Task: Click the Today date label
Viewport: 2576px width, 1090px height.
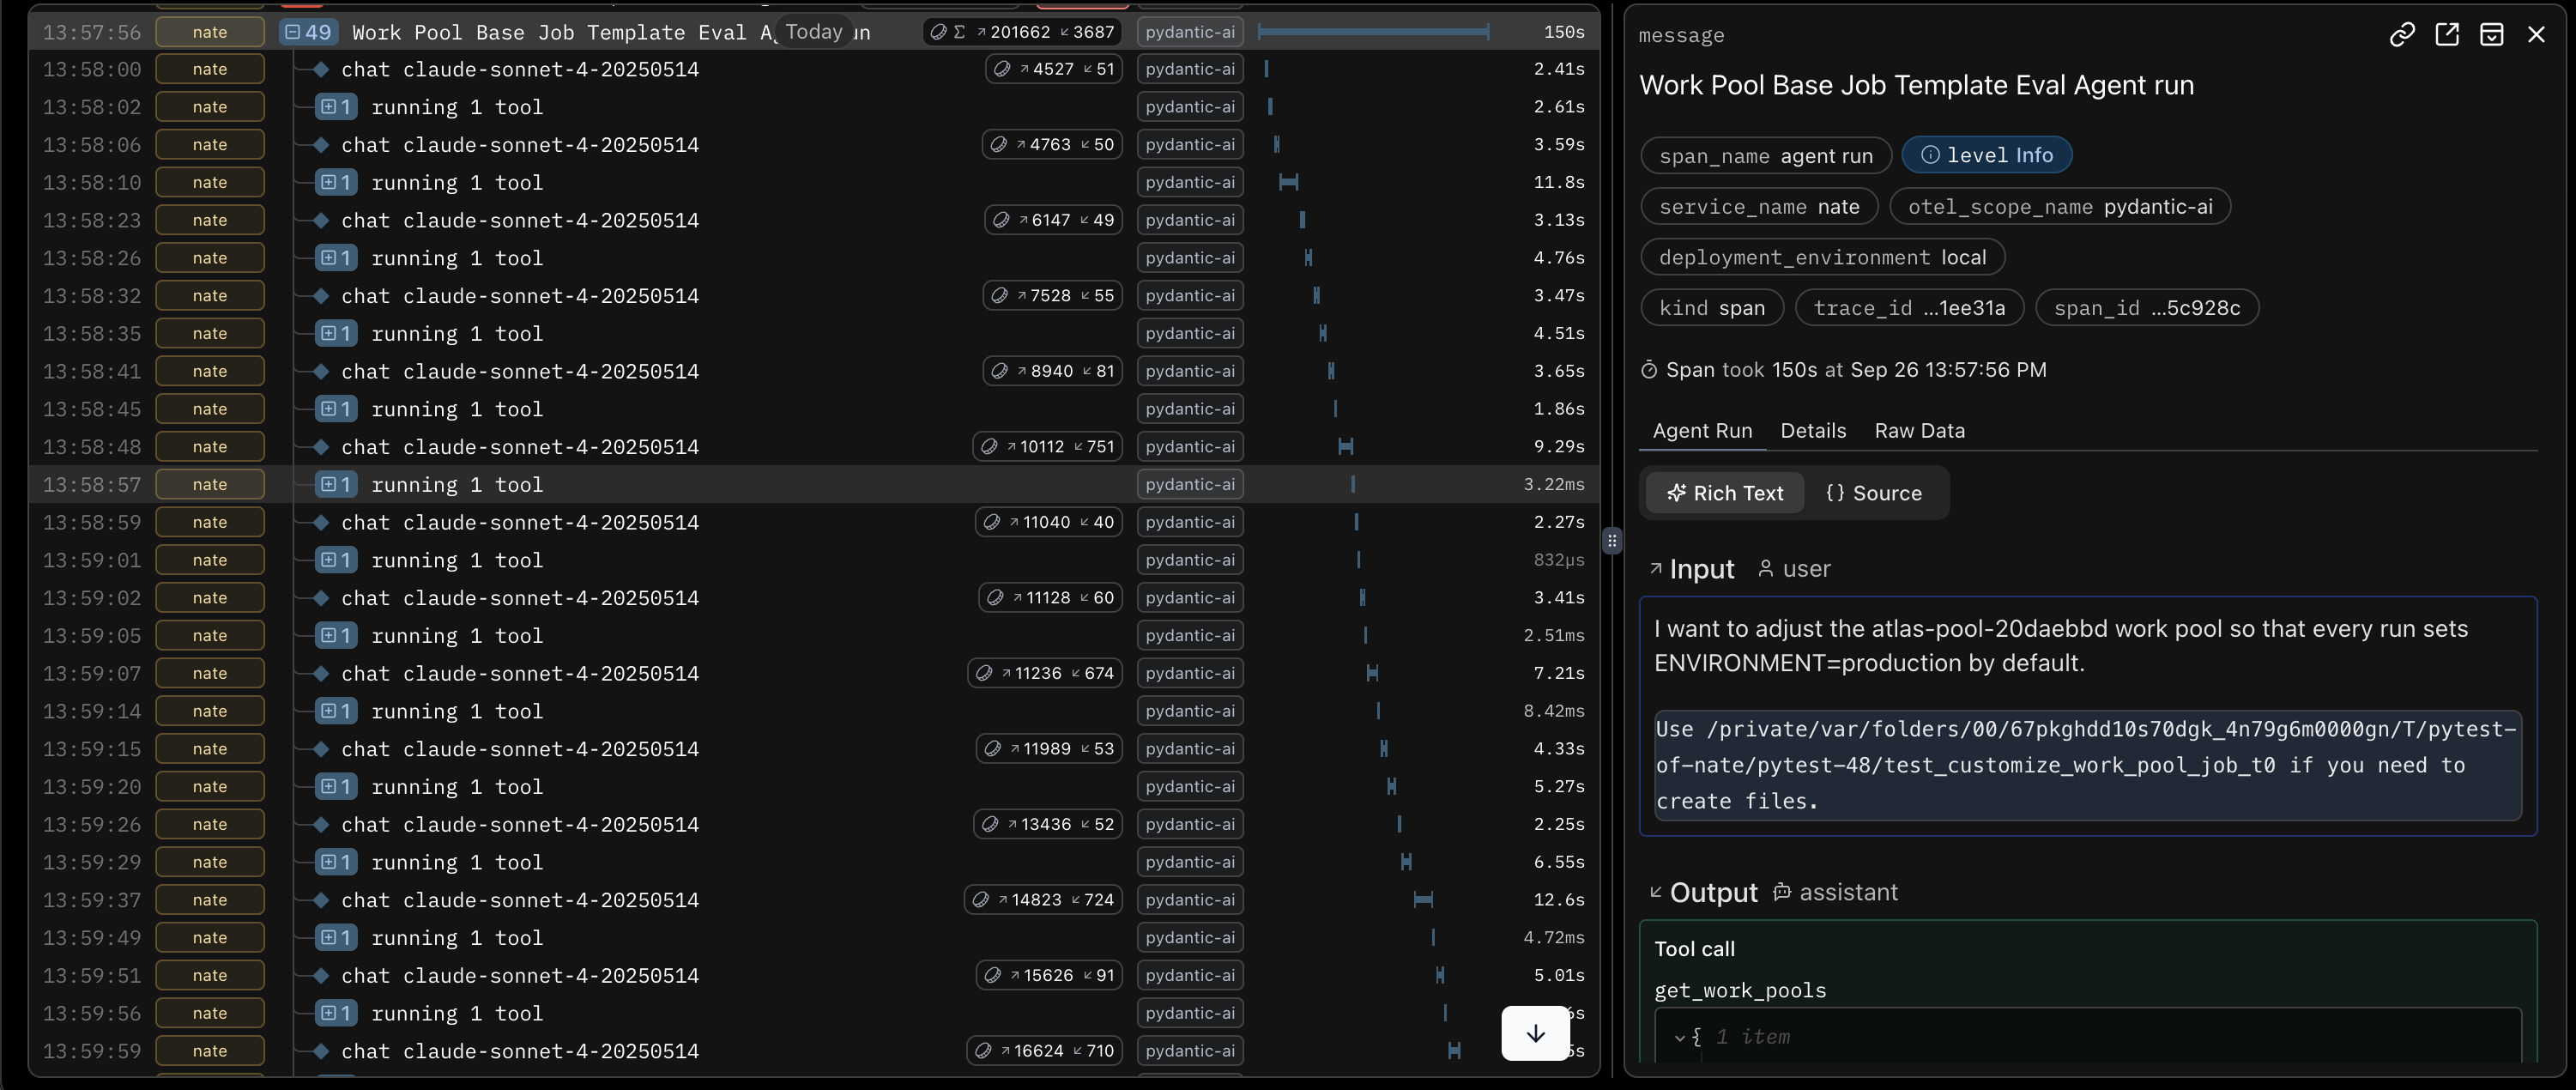Action: (x=814, y=32)
